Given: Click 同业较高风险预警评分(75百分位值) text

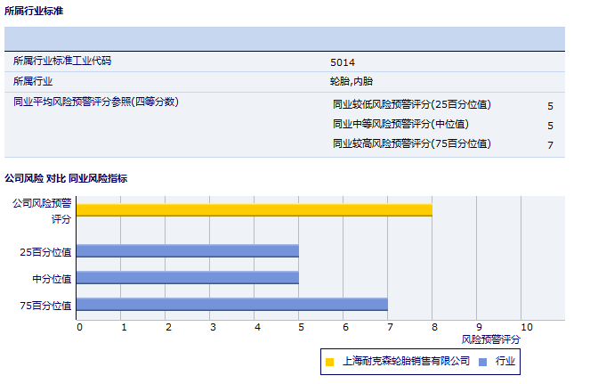Looking at the screenshot, I should tap(412, 143).
